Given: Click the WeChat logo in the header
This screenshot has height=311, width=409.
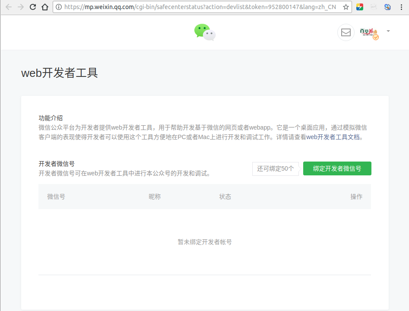Looking at the screenshot, I should (205, 32).
